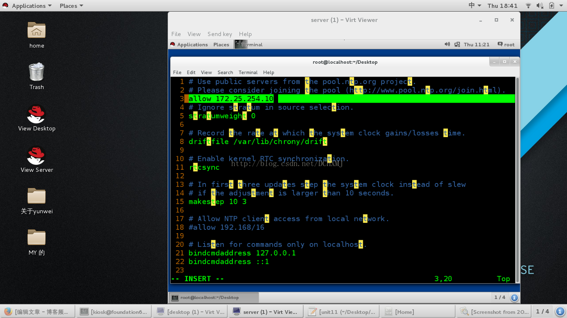567x318 pixels.
Task: Click the Virt Viewer title bar 'server (1)'
Action: pyautogui.click(x=344, y=20)
